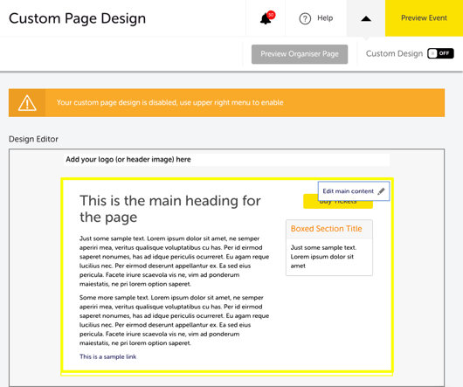Click Add your logo header area

click(226, 159)
